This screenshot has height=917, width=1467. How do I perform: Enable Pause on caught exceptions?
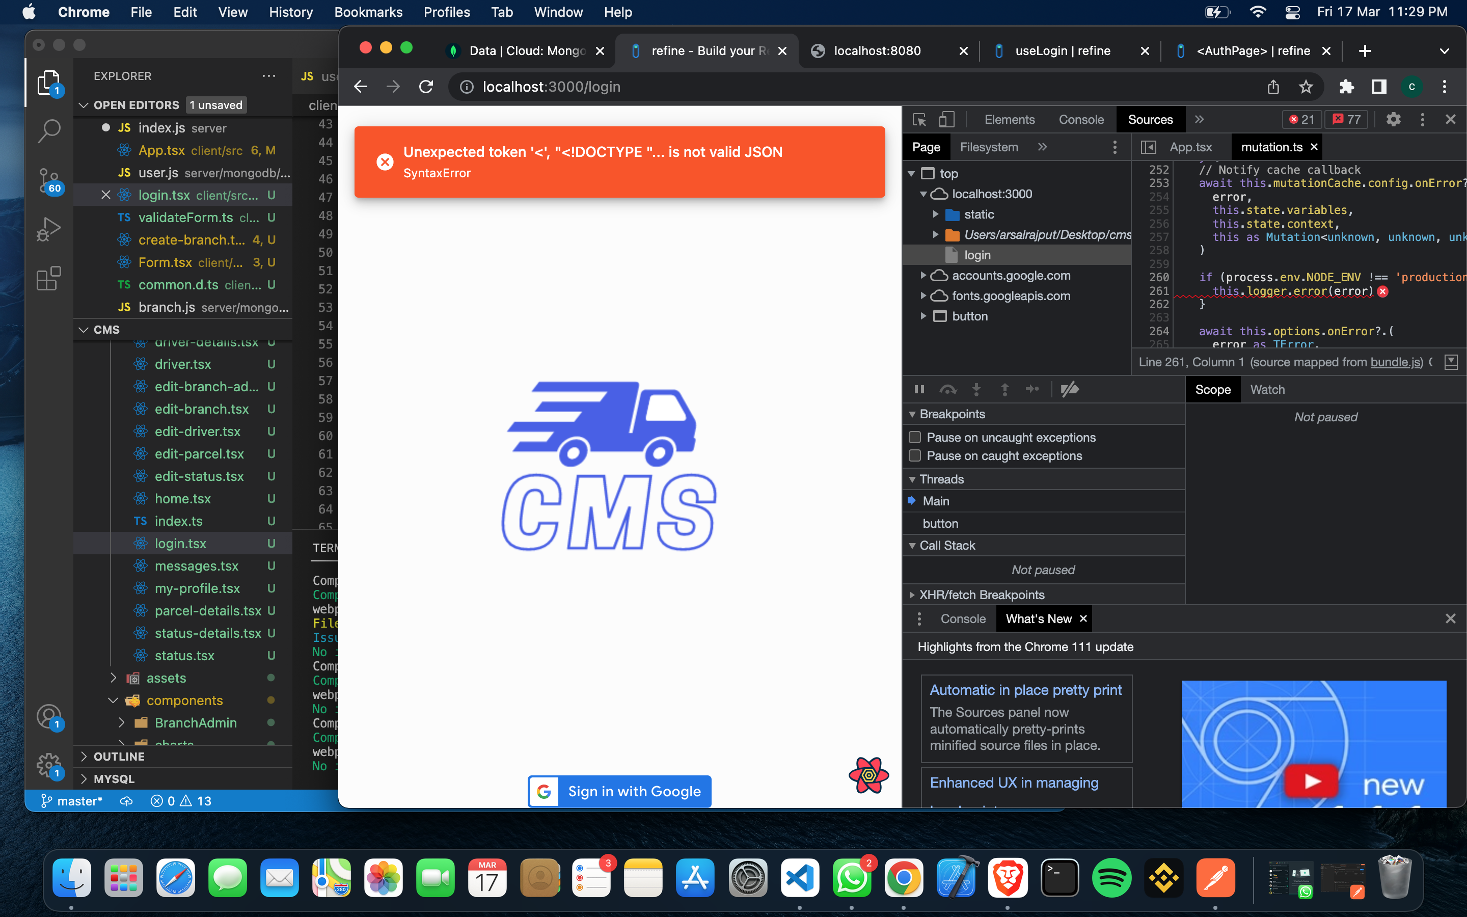tap(915, 455)
